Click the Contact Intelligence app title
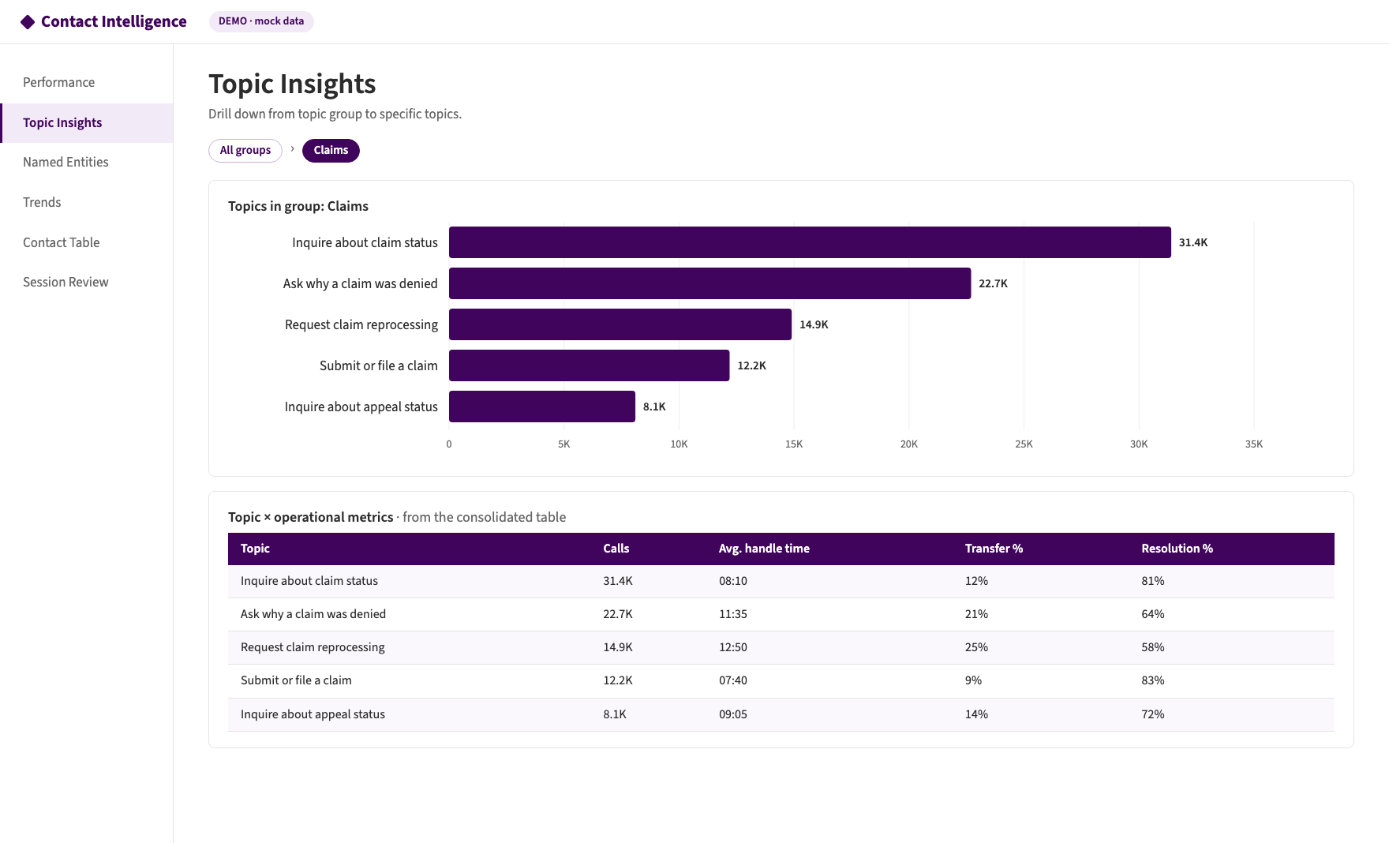The width and height of the screenshot is (1389, 843). point(114,22)
